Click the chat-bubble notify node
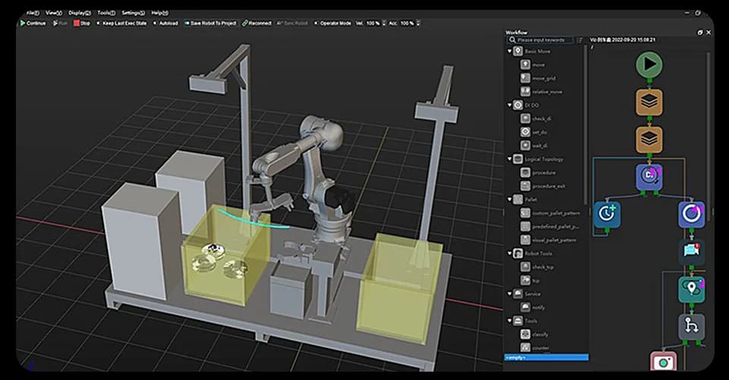The width and height of the screenshot is (729, 380). [x=691, y=251]
